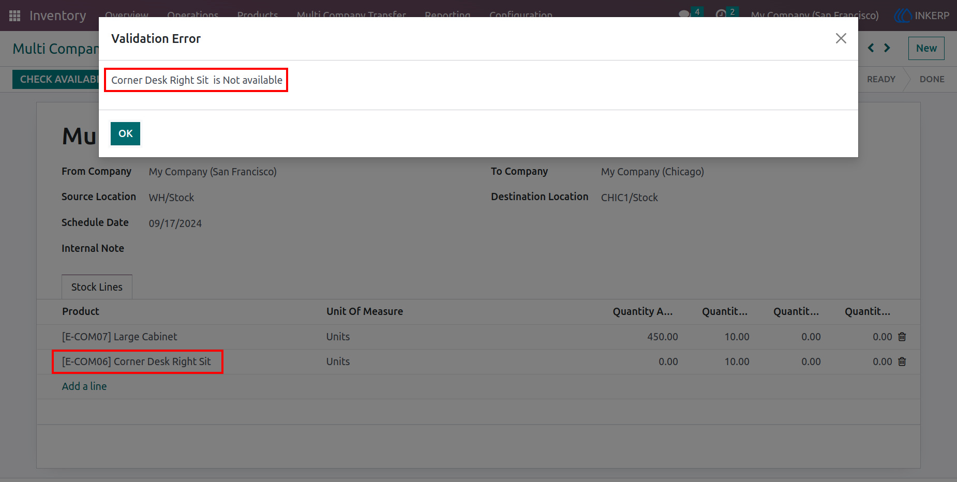Click the Check Availability button
The width and height of the screenshot is (957, 482).
pos(56,79)
